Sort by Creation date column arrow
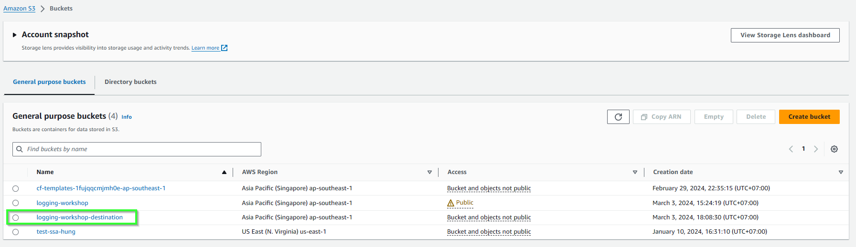This screenshot has width=856, height=247. [841, 172]
